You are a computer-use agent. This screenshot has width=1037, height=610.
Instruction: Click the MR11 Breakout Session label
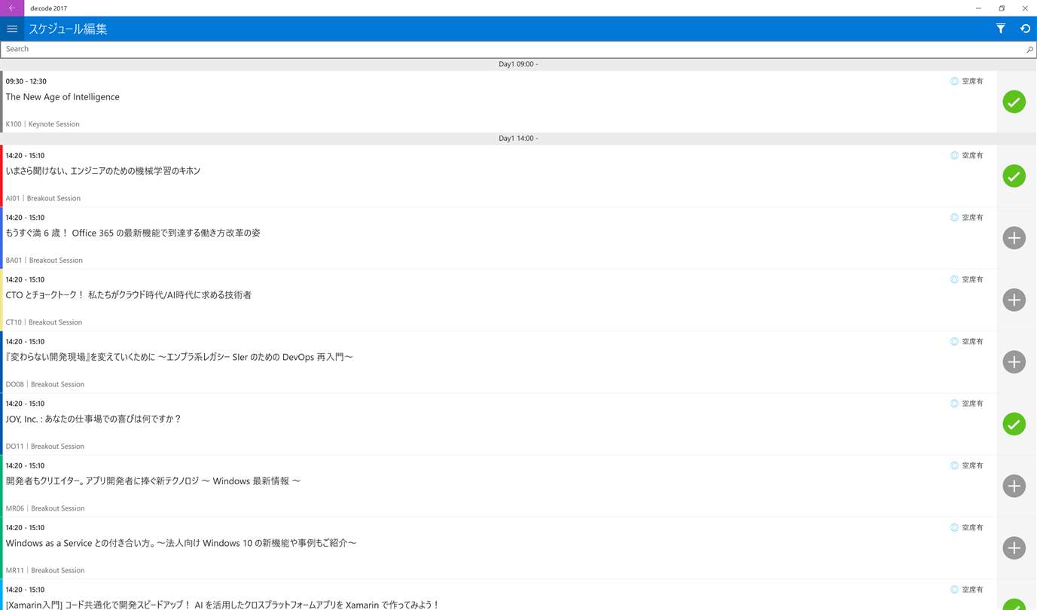point(45,571)
